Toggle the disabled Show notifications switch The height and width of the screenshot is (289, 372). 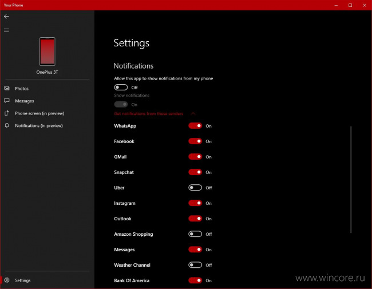click(x=121, y=104)
